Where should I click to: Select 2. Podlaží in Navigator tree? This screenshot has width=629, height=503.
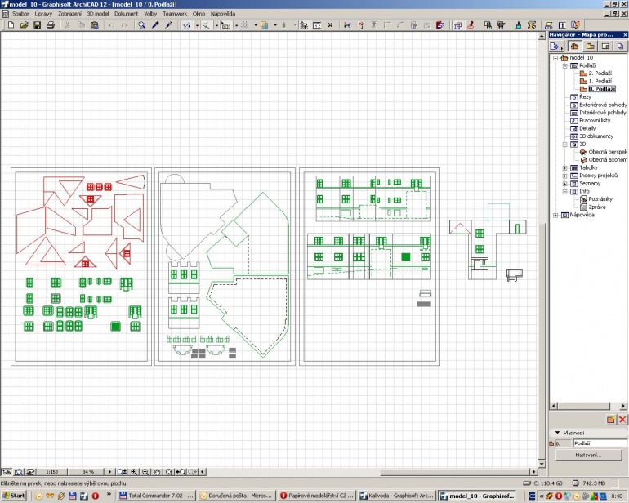[600, 73]
